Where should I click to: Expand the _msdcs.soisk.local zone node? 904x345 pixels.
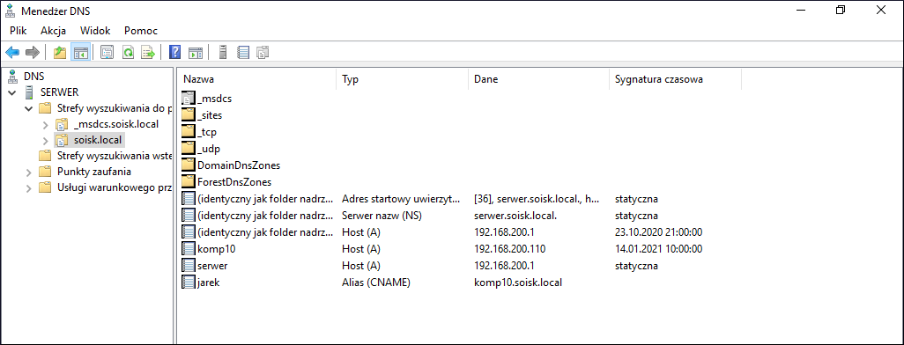coord(46,124)
